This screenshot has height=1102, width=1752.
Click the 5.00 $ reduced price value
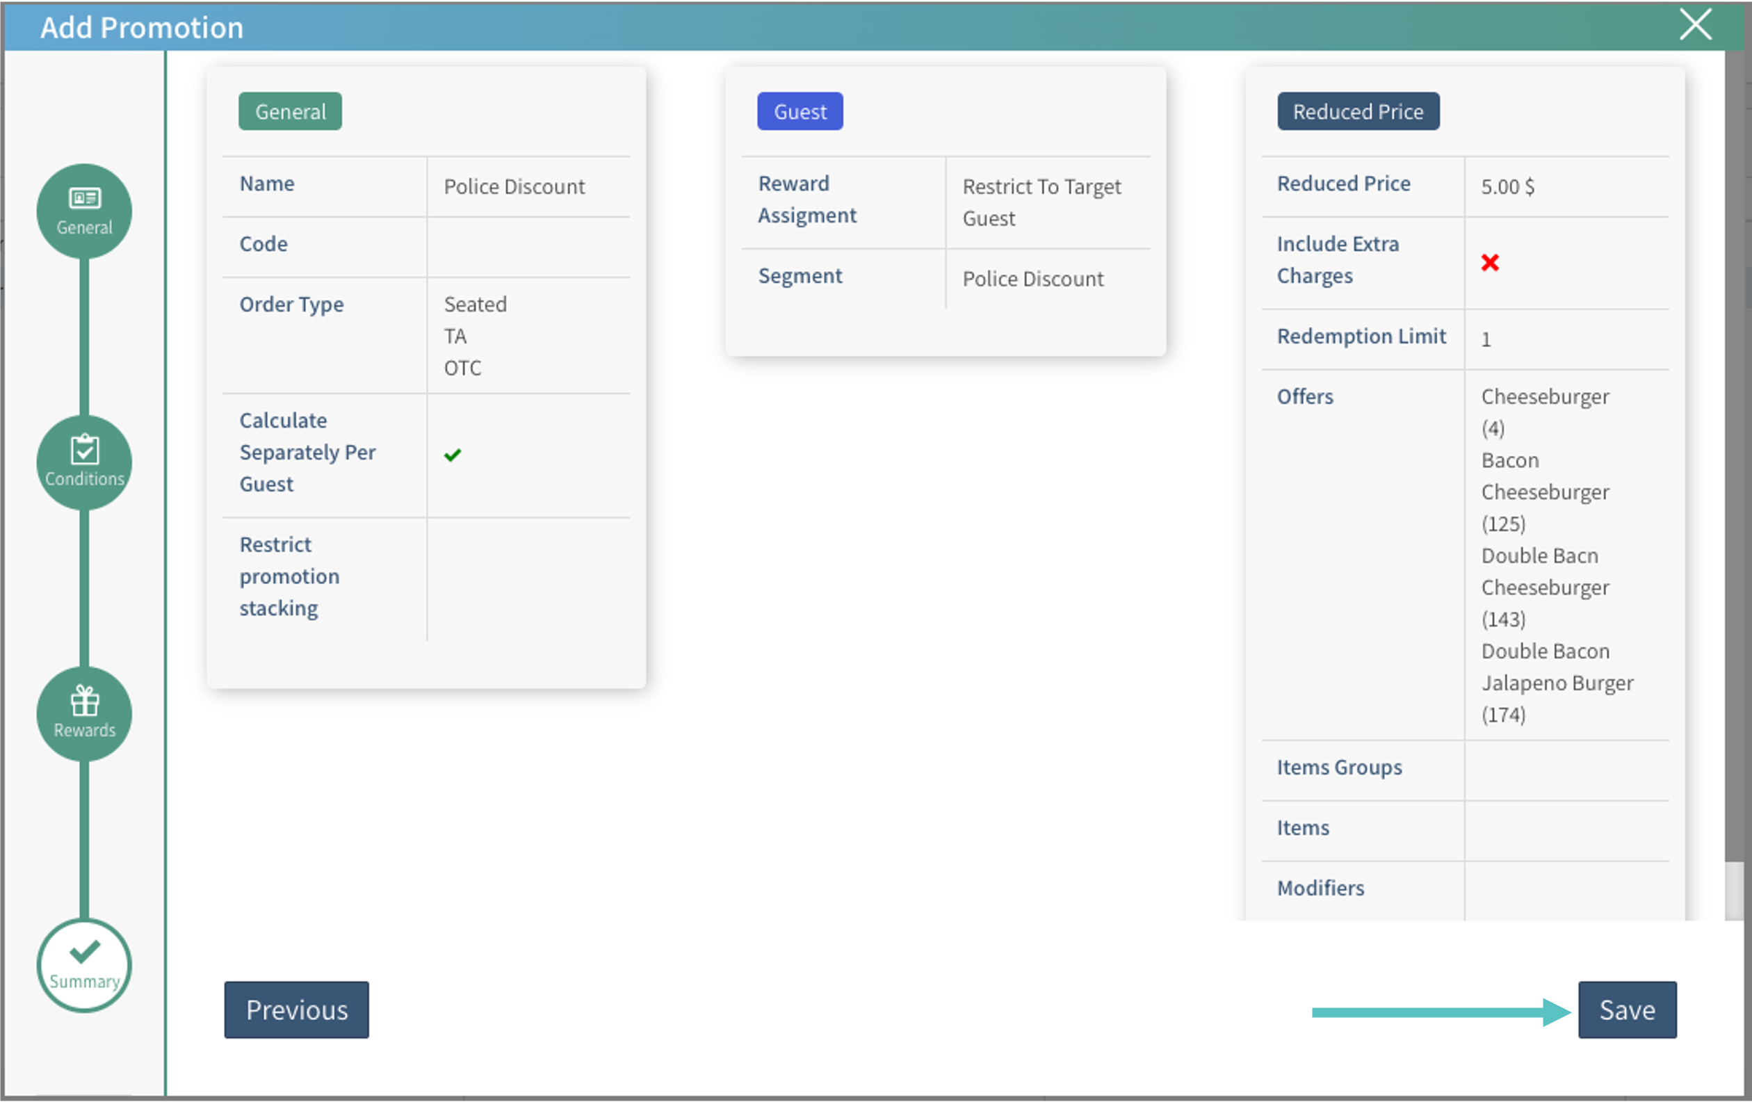[x=1507, y=187]
